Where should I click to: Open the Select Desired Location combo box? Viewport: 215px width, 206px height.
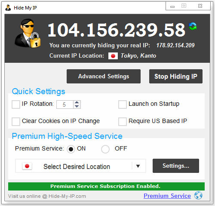click(80, 166)
